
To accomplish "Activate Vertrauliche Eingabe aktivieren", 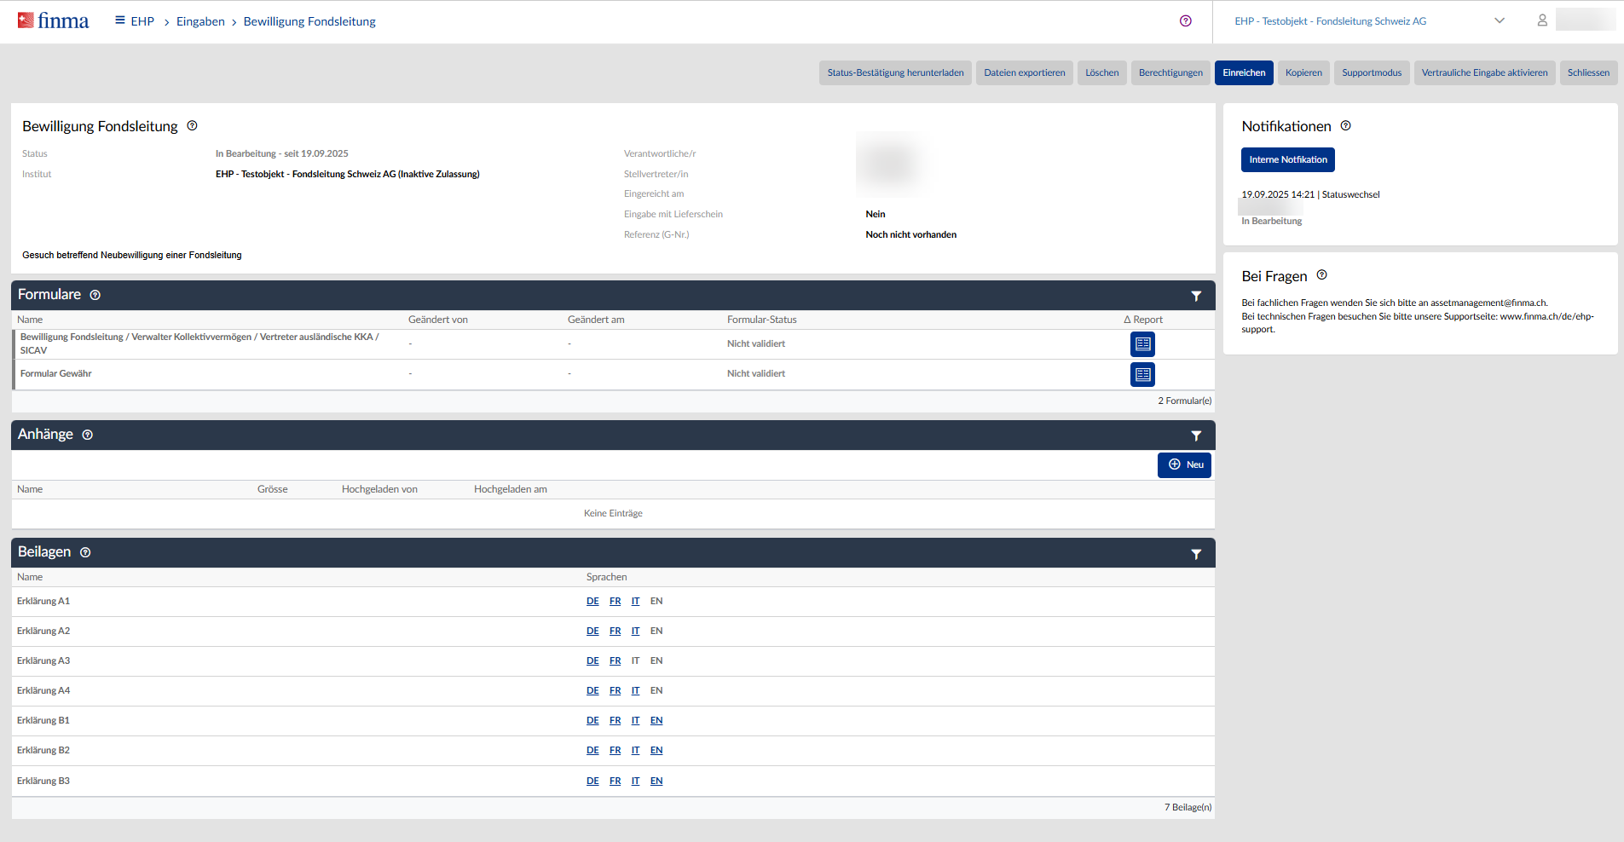I will point(1484,72).
